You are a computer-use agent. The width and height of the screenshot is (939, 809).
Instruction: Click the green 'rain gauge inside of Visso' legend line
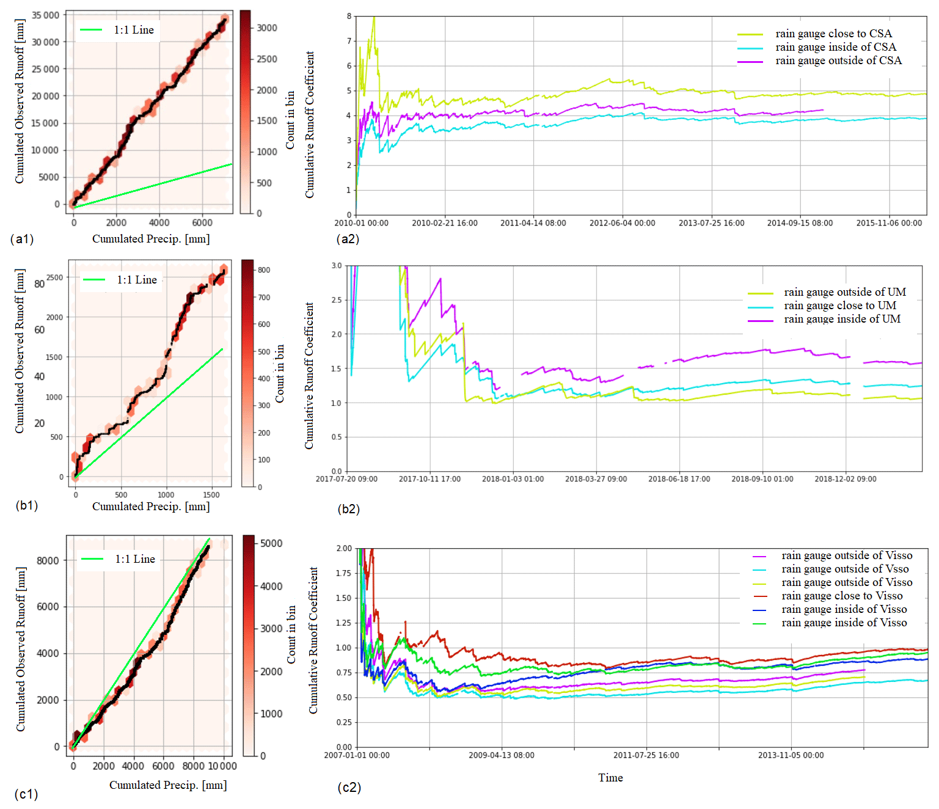[x=759, y=623]
